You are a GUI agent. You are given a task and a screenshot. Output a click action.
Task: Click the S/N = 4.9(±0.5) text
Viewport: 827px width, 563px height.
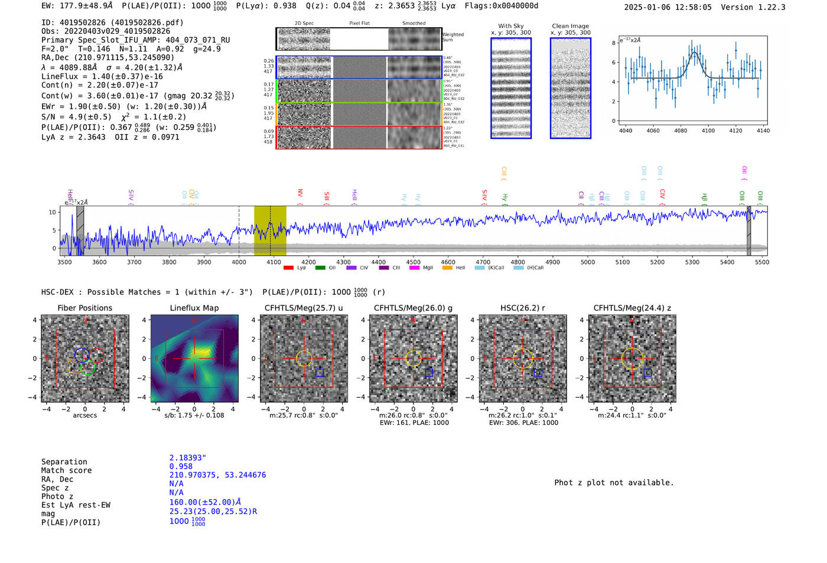[x=76, y=117]
